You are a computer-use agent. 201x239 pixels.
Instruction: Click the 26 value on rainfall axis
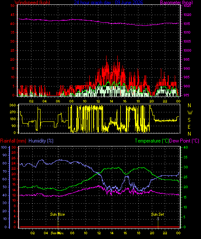tap(14, 158)
